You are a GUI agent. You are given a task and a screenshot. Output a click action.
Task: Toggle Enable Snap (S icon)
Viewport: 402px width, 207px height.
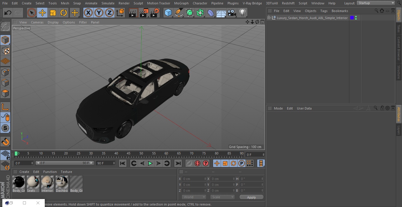[x=5, y=128]
